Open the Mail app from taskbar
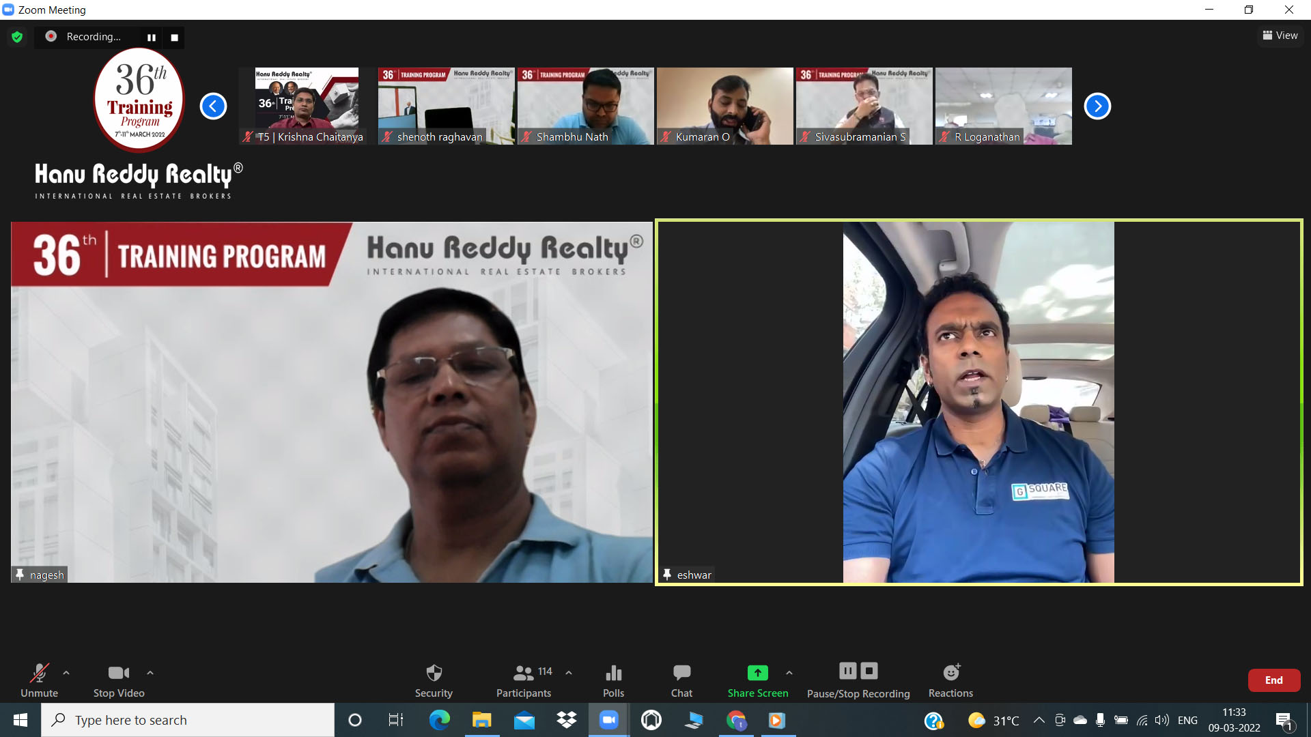Image resolution: width=1311 pixels, height=737 pixels. [524, 720]
